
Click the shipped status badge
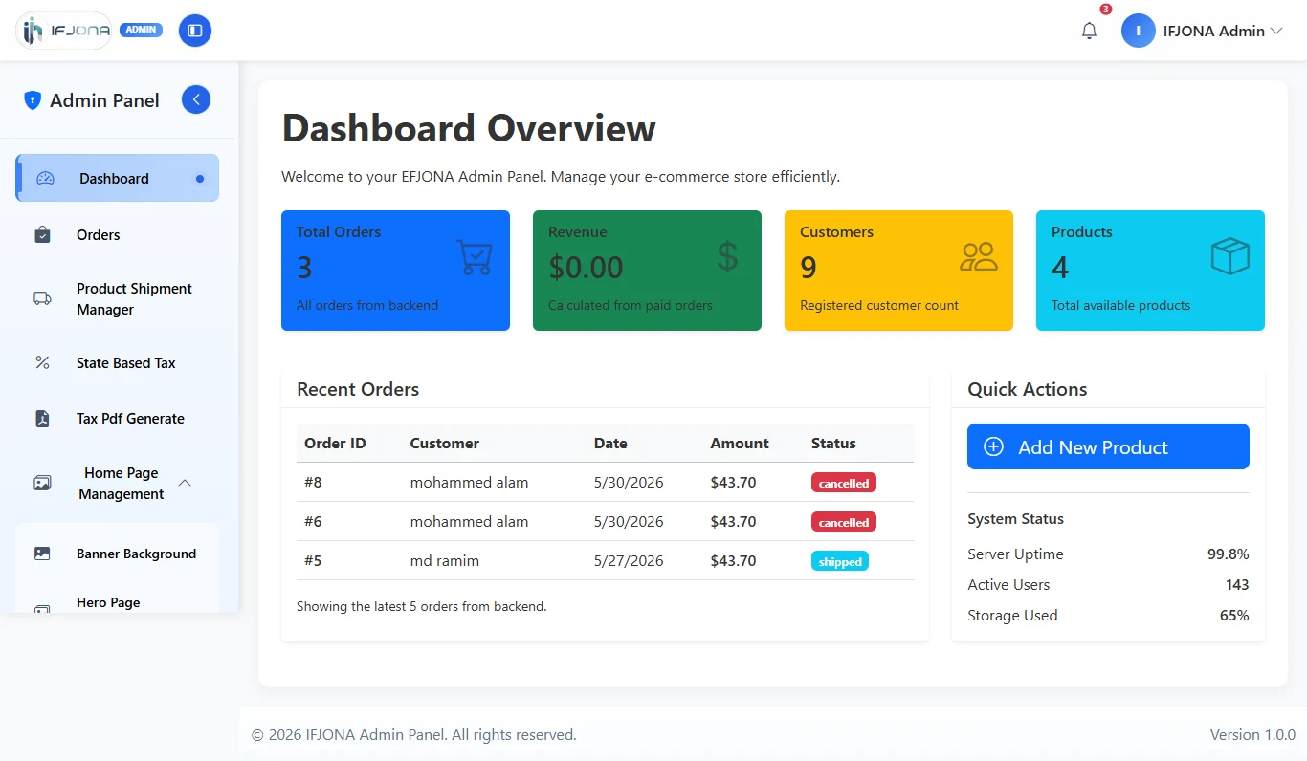840,561
